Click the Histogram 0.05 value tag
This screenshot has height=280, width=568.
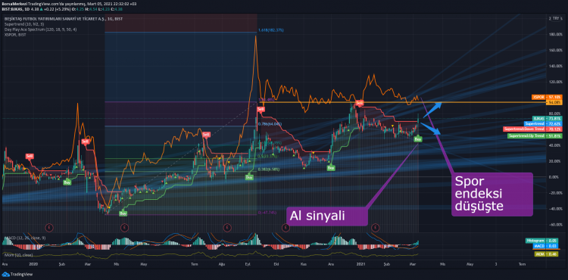point(543,241)
